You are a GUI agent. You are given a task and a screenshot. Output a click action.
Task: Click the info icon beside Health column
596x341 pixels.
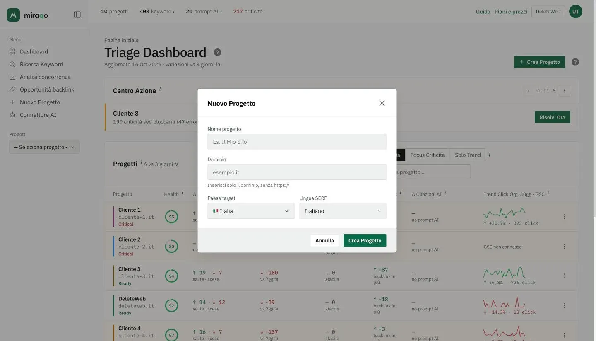(x=182, y=193)
